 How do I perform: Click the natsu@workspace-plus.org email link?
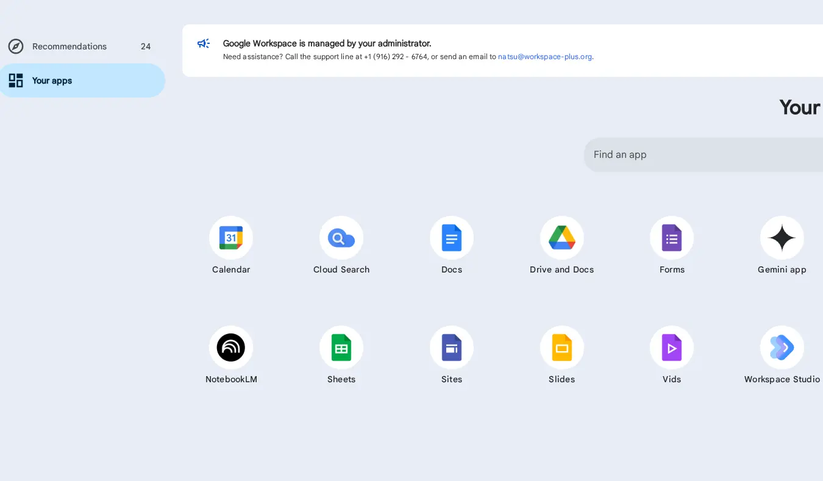click(545, 57)
